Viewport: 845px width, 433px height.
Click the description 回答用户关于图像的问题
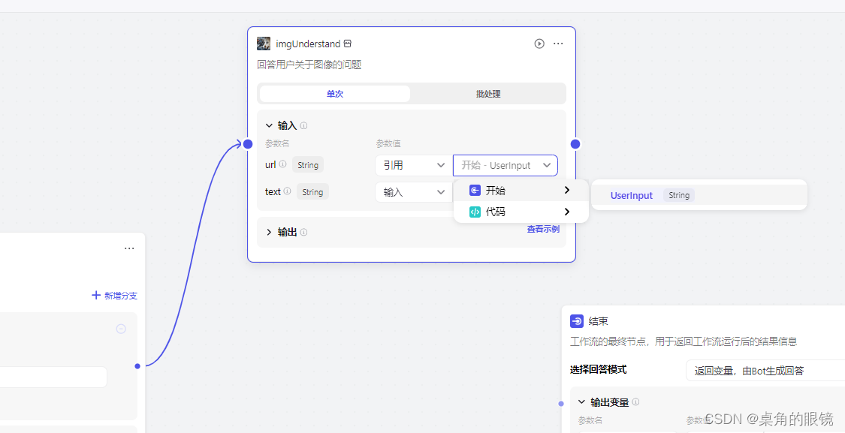point(309,65)
